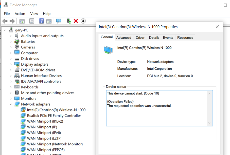Click the Device status scrollbar down arrow
The width and height of the screenshot is (230, 155).
[209, 123]
